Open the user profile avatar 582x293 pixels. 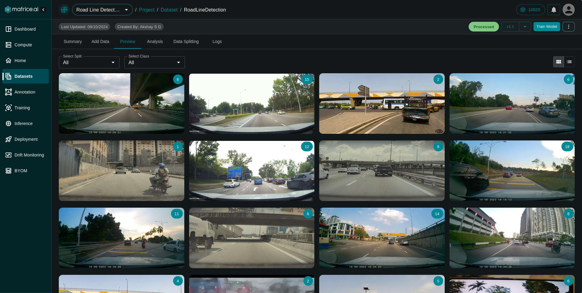pos(569,10)
